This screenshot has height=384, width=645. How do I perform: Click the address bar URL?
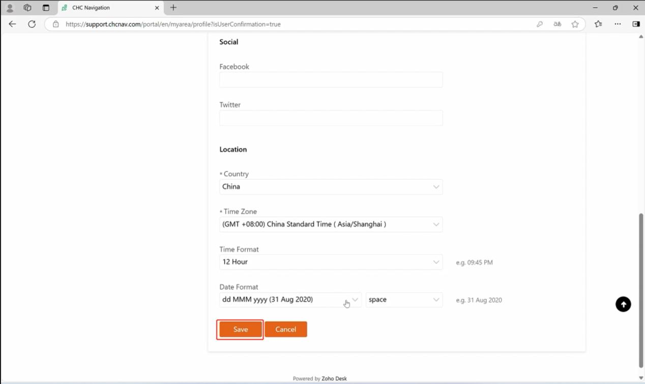173,24
